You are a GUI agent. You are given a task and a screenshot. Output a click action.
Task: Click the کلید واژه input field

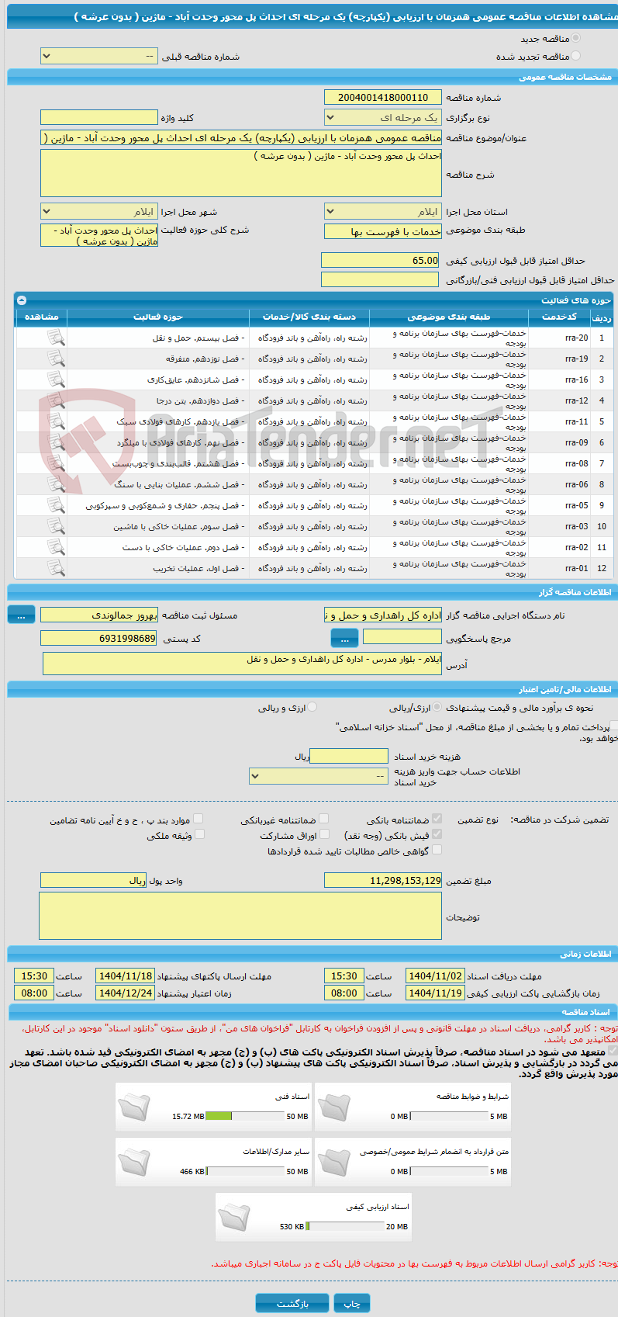(x=98, y=117)
